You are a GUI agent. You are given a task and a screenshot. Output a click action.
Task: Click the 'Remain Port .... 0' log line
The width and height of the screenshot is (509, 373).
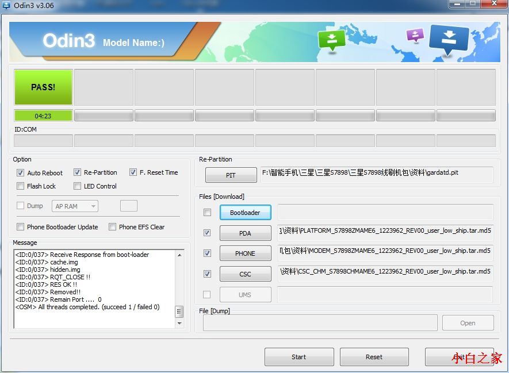click(59, 299)
